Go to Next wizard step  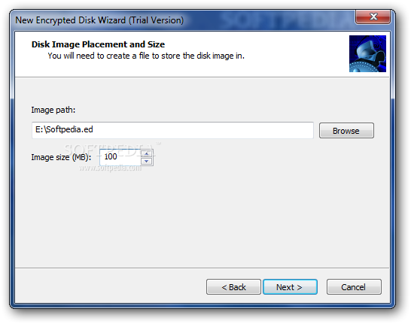[x=290, y=287]
